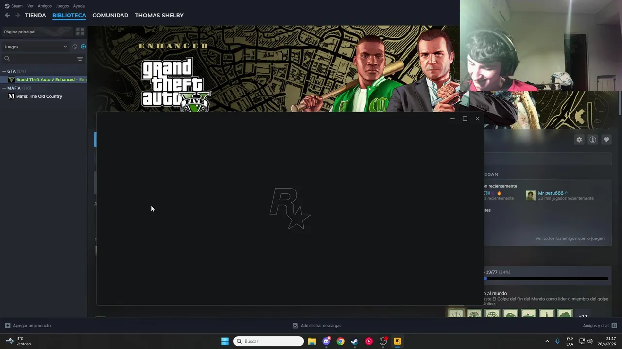Screen dimensions: 622x349
Task: Open GTA V game settings gear icon
Action: [579, 140]
